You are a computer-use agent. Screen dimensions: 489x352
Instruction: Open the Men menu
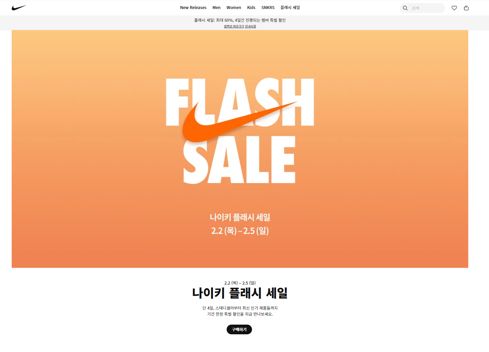(x=216, y=8)
